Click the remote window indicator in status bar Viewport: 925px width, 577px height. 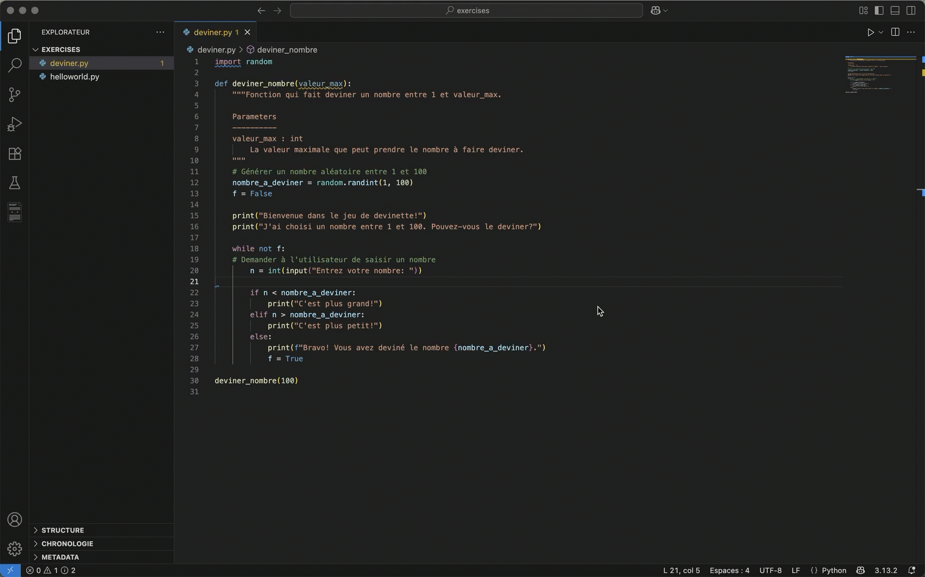[10, 570]
